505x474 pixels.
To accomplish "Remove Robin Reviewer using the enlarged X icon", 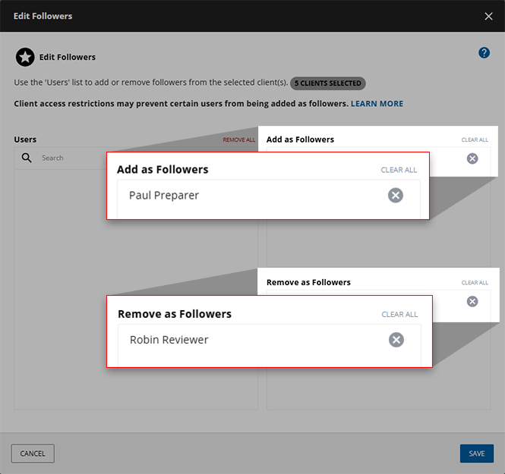I will click(x=396, y=340).
